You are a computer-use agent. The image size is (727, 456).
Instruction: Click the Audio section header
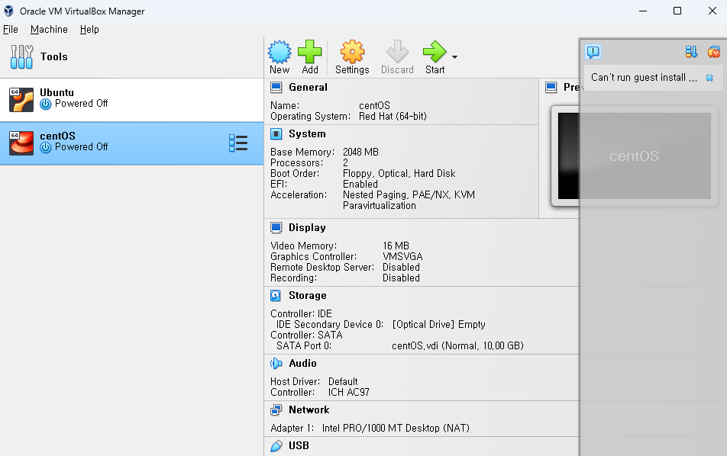point(302,364)
